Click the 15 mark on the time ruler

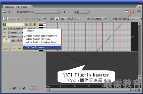88,86
